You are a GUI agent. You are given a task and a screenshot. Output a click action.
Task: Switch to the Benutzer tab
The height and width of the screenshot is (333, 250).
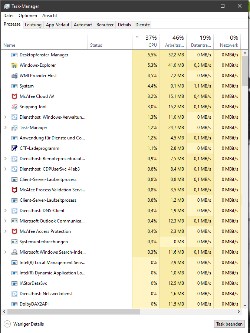(105, 25)
